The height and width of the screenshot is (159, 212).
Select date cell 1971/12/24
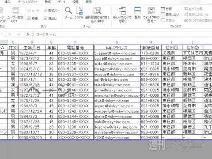click(32, 111)
